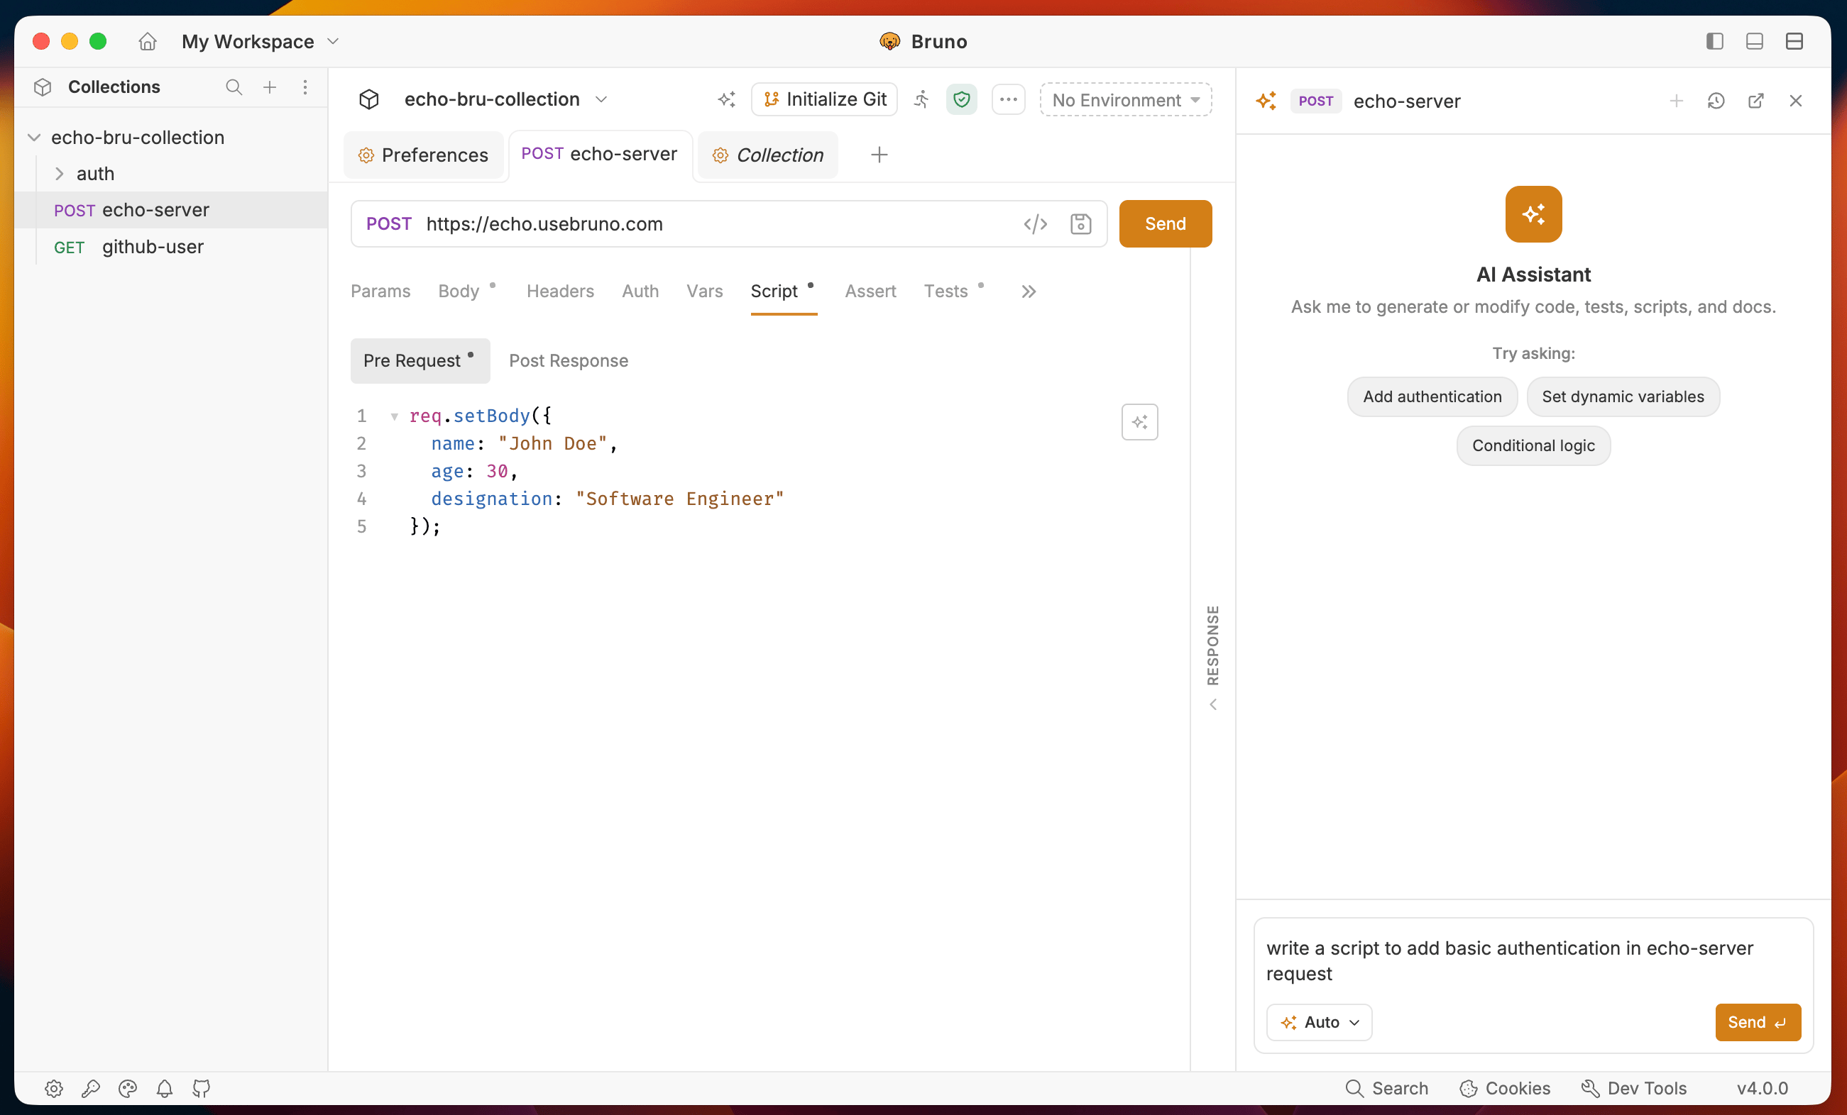
Task: Click the Conditional logic suggestion
Action: click(1533, 445)
